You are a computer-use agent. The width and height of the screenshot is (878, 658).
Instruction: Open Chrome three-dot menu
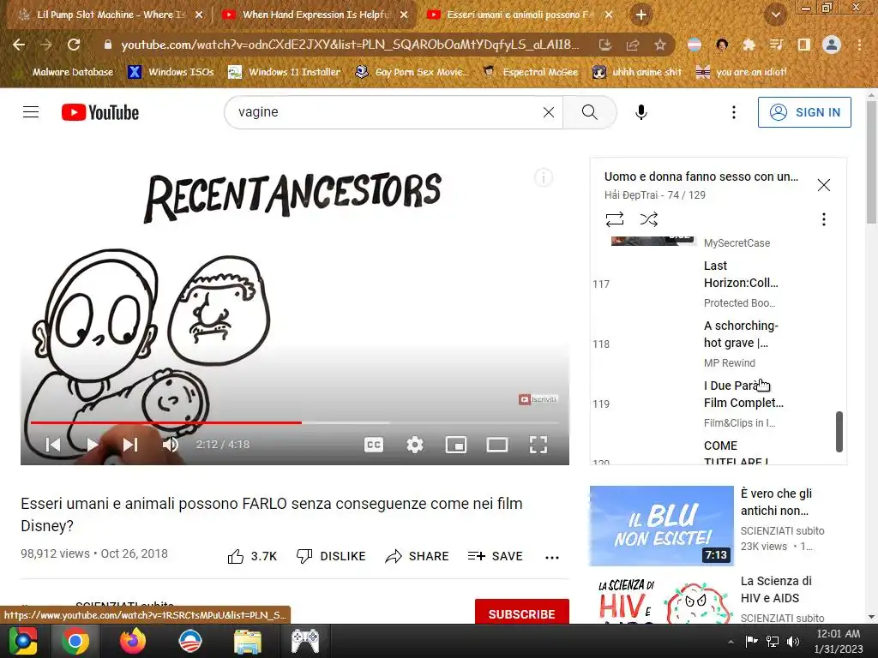(859, 45)
